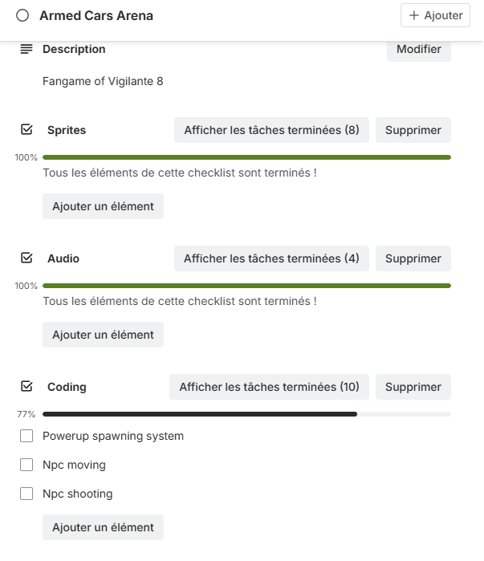Click the Description lines icon

pyautogui.click(x=26, y=49)
